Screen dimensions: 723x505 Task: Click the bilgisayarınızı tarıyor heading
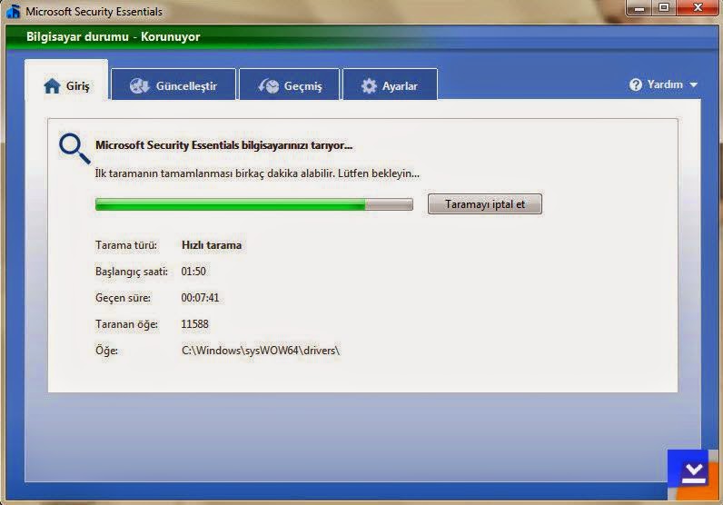coord(223,145)
